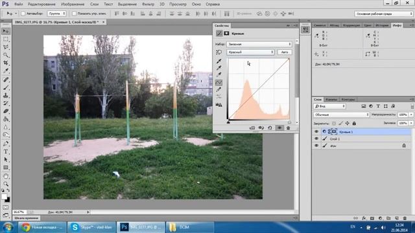Viewport: 415px width, 233px height.
Task: Select the Zoom tool in left toolbar
Action: pos(6,184)
